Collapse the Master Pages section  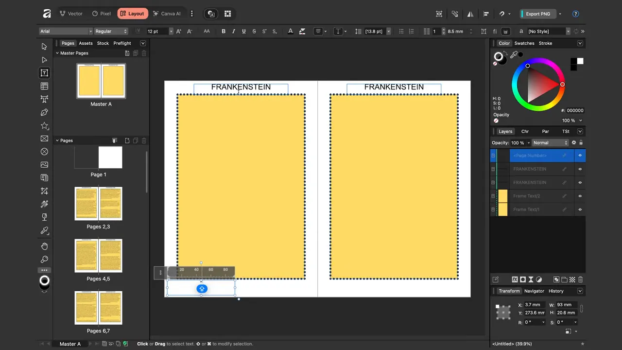coord(57,53)
